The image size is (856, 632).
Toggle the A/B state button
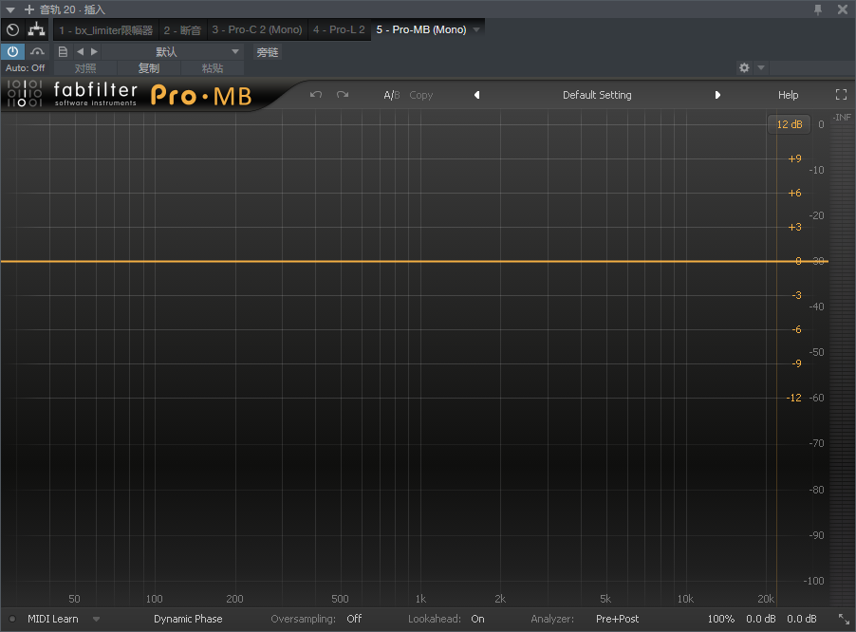pyautogui.click(x=391, y=95)
